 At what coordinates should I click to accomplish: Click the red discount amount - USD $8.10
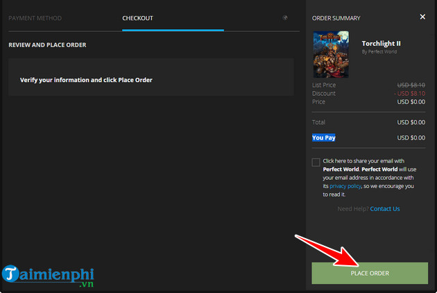tap(410, 94)
